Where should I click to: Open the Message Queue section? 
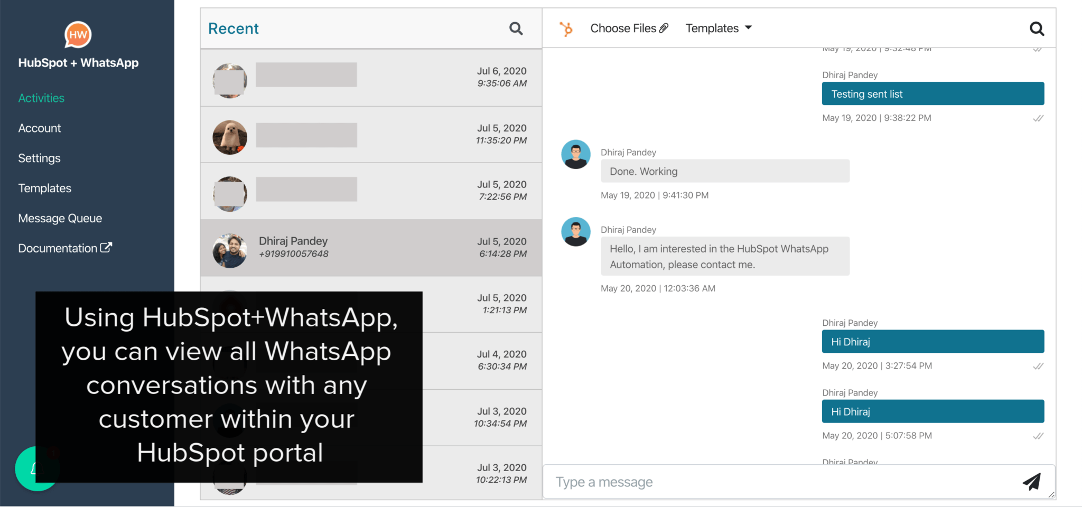(x=60, y=218)
